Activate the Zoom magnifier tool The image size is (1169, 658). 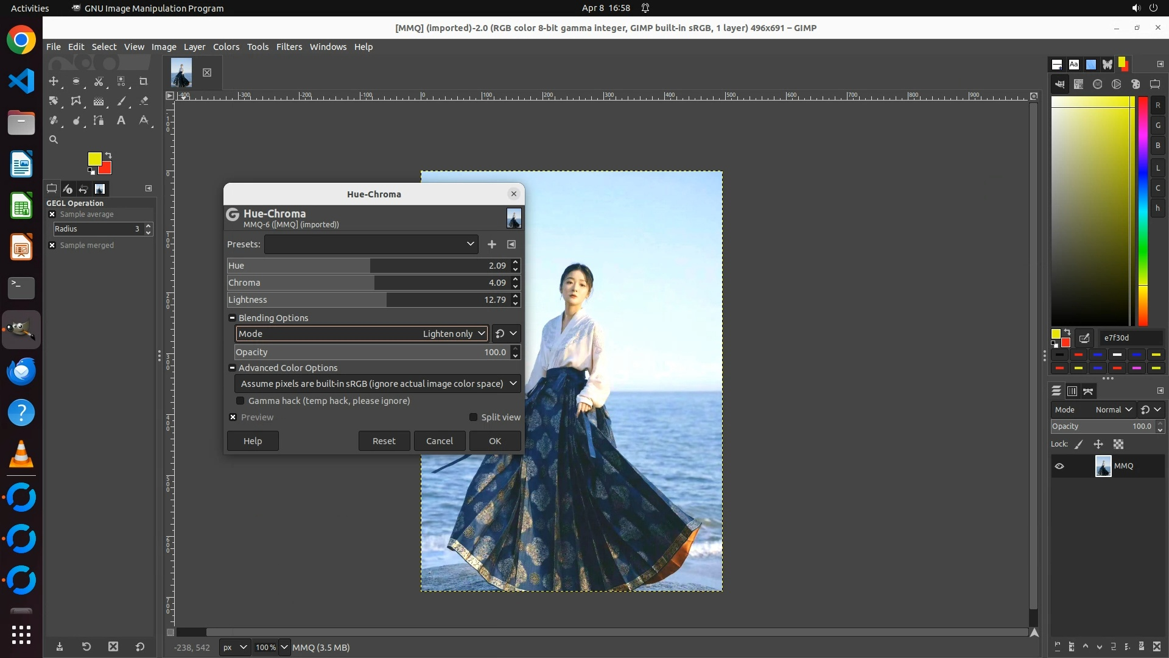54,140
